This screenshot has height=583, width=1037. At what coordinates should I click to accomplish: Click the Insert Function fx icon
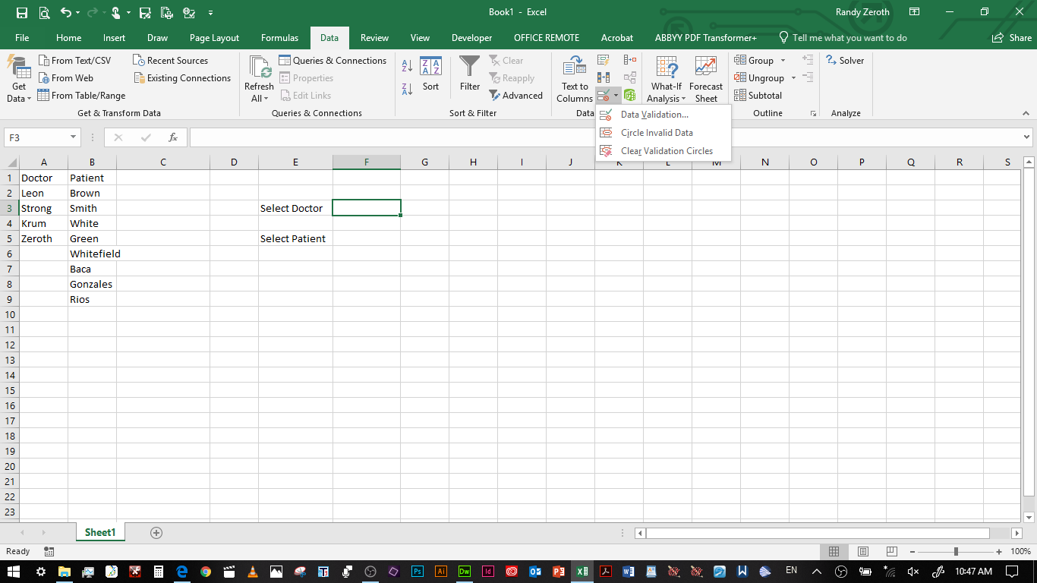point(173,137)
